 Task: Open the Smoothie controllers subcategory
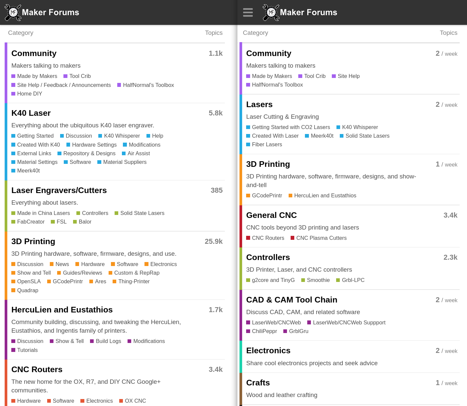pyautogui.click(x=318, y=280)
